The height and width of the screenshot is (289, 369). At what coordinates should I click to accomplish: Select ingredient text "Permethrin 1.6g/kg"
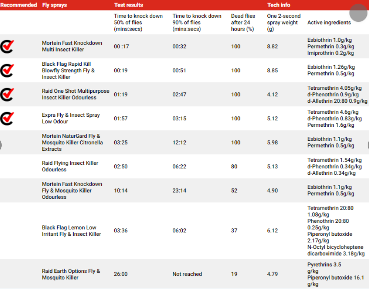(331, 125)
